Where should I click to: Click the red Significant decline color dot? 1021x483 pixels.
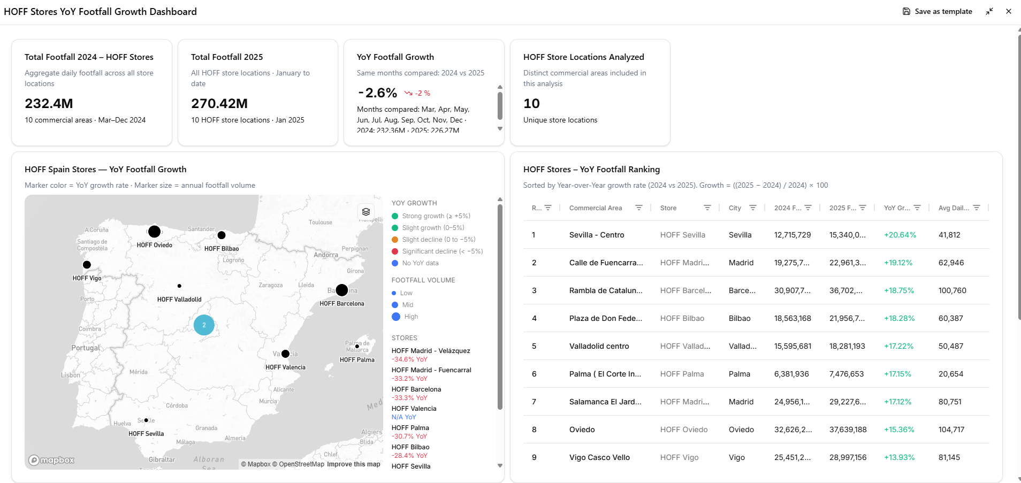point(395,251)
